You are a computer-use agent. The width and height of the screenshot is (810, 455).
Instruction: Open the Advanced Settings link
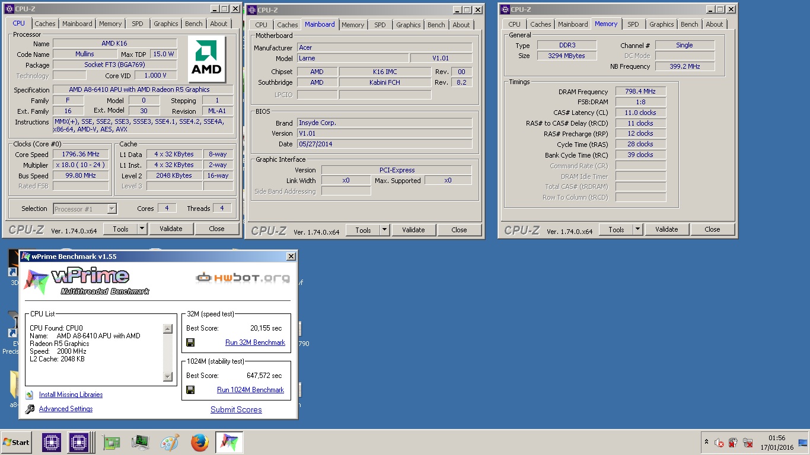pos(66,409)
